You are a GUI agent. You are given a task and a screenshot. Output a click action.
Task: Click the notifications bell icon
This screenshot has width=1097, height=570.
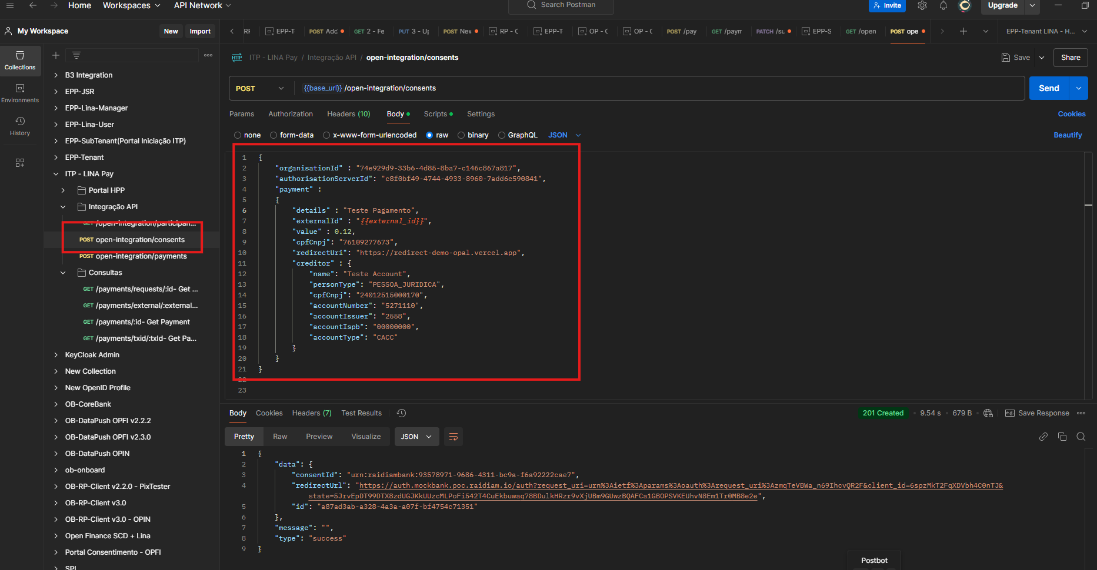coord(943,5)
